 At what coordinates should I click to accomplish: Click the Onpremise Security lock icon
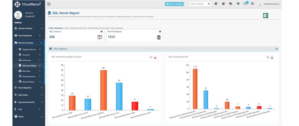[x=15, y=102]
